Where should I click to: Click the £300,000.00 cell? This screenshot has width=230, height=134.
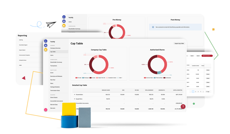179,103
